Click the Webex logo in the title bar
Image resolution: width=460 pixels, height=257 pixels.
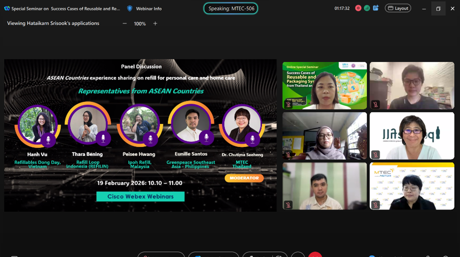click(7, 9)
